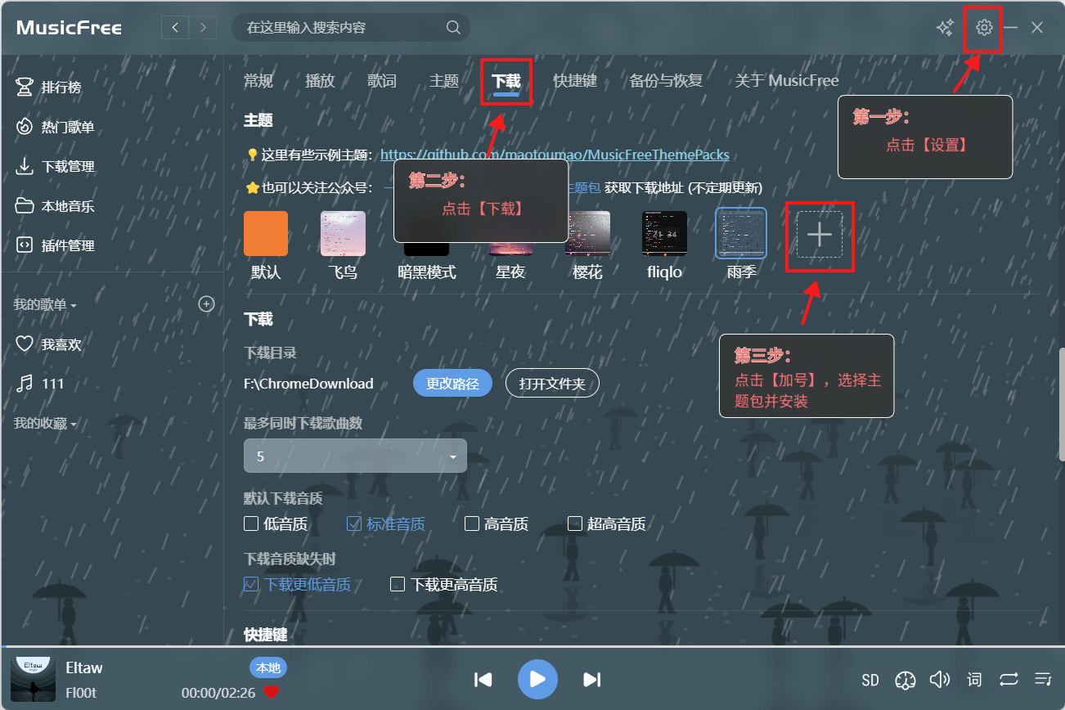The image size is (1065, 710).
Task: Click the playback progress bar above player
Action: click(x=532, y=647)
